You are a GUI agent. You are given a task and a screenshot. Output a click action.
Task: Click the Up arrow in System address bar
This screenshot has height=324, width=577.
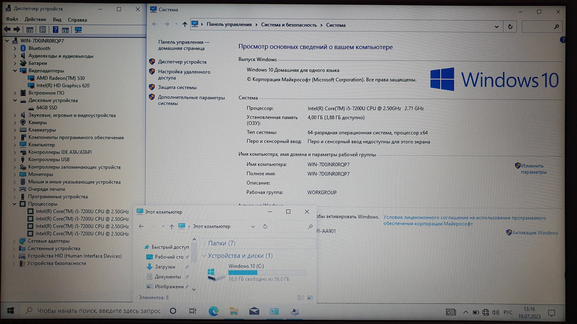pos(185,25)
